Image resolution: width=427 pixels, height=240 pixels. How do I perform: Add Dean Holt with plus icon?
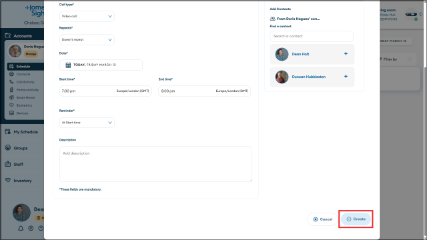[346, 54]
